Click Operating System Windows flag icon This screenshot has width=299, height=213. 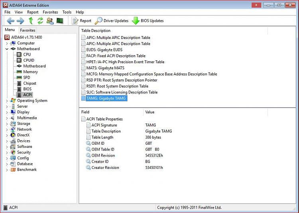tap(13, 100)
